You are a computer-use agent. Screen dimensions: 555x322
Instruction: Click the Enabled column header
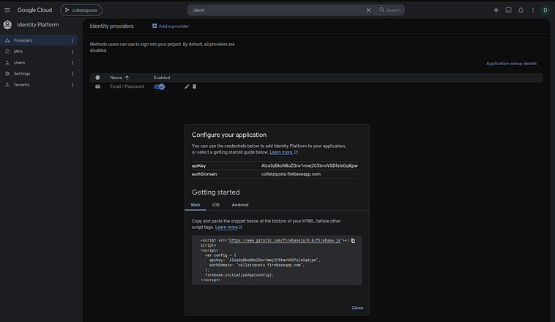point(162,78)
